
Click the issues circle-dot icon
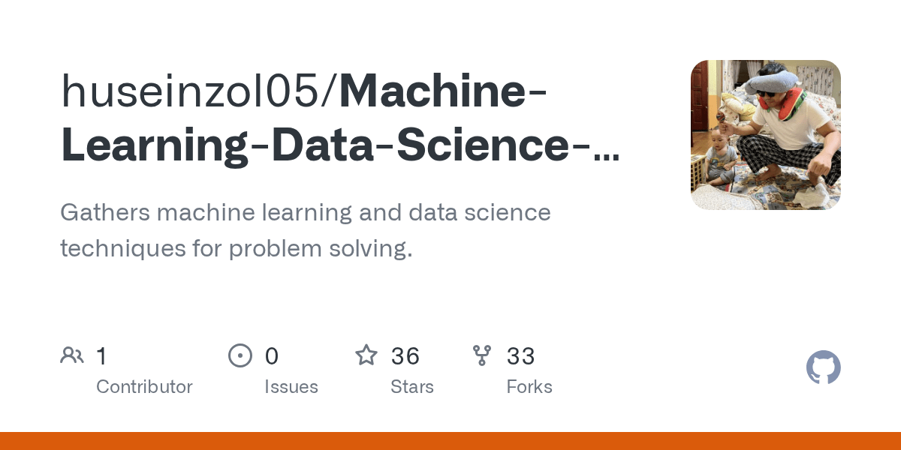(x=240, y=355)
